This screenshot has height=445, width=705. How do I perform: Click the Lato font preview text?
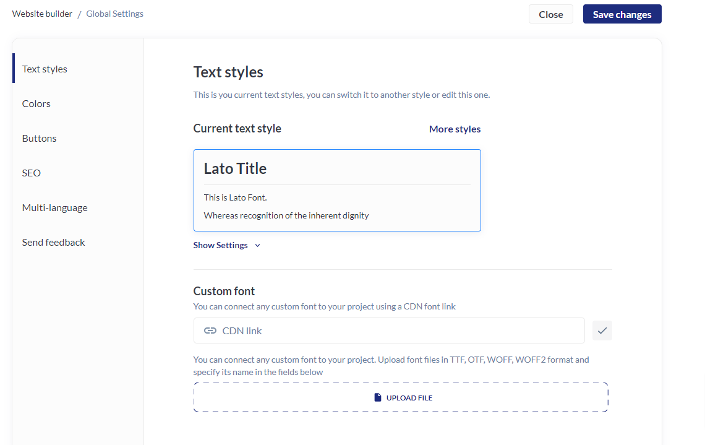click(236, 197)
